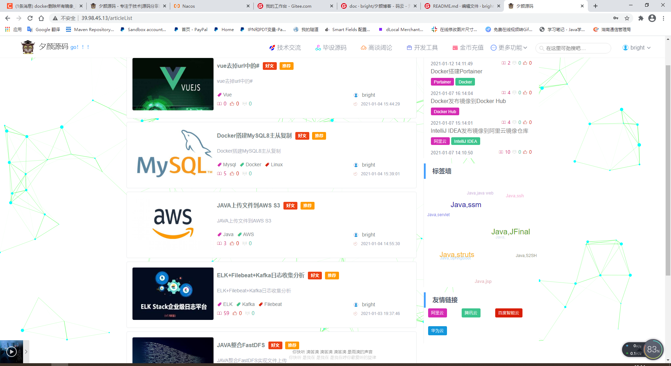
Task: Play the music player button
Action: [x=12, y=352]
